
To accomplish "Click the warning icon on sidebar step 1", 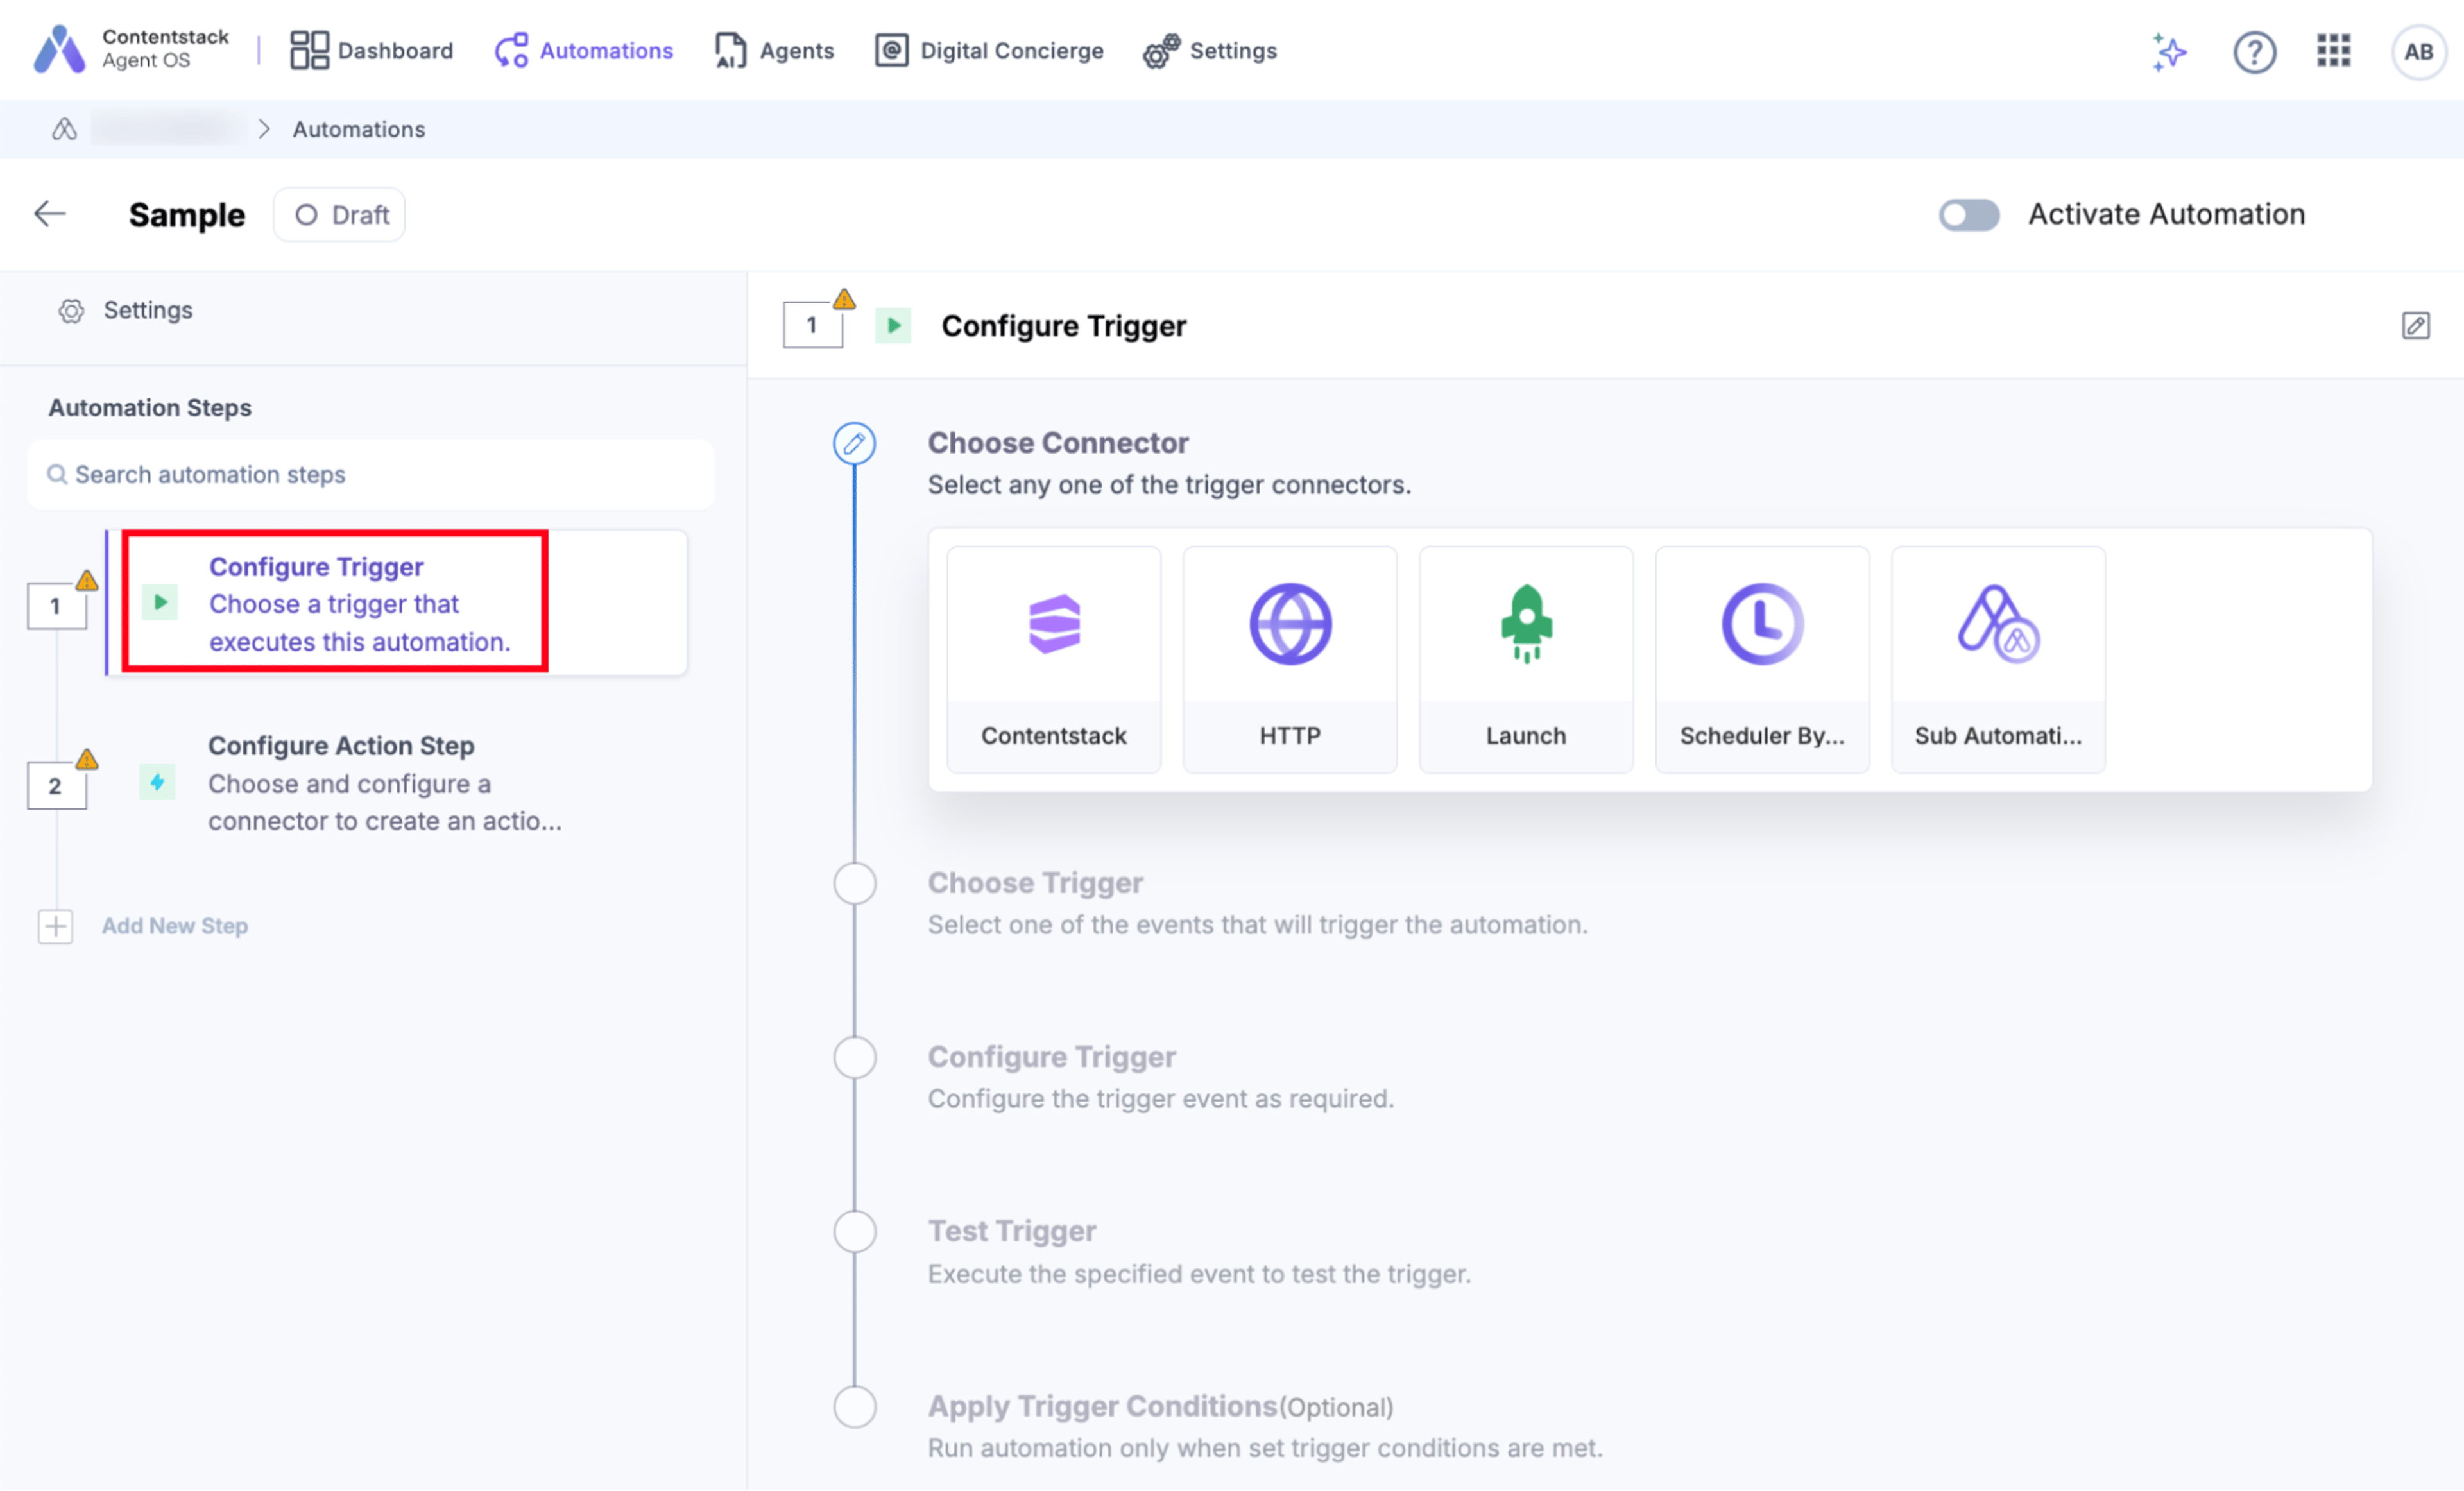I will click(87, 580).
